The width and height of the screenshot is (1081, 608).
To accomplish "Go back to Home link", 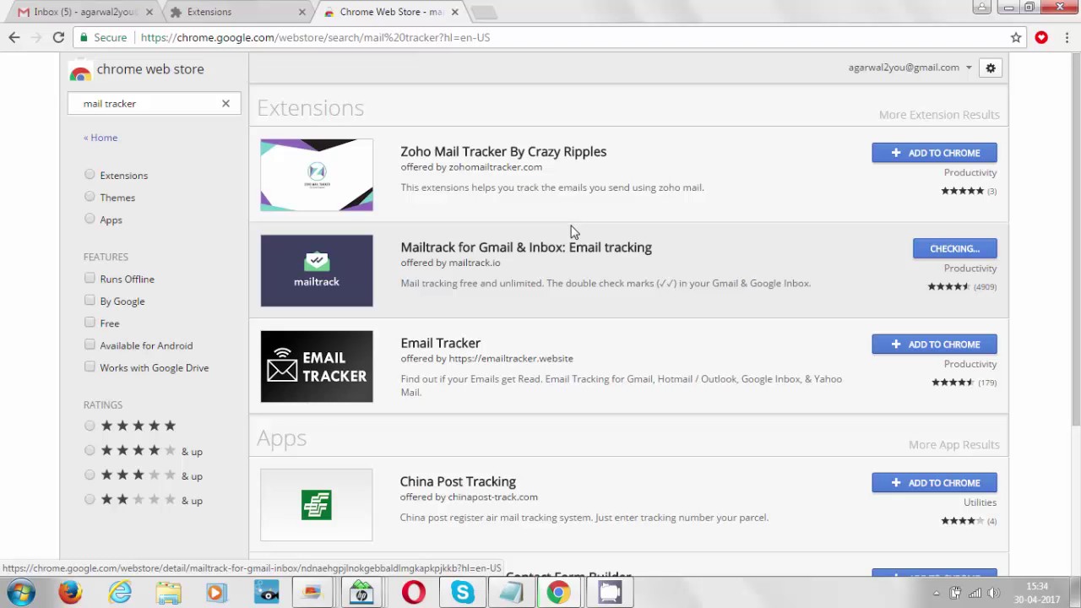I will [x=100, y=138].
